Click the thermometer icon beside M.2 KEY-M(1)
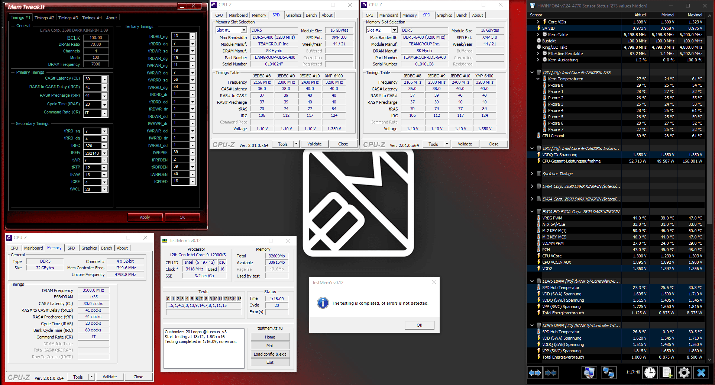 538,231
